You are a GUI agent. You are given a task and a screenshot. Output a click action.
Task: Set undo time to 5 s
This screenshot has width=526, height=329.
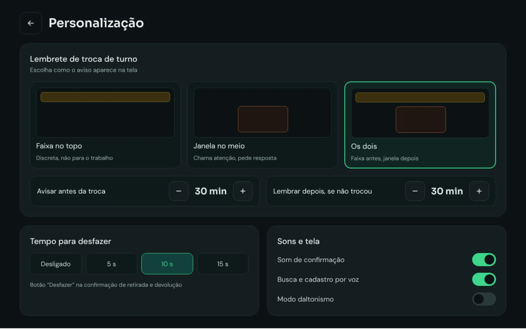112,264
